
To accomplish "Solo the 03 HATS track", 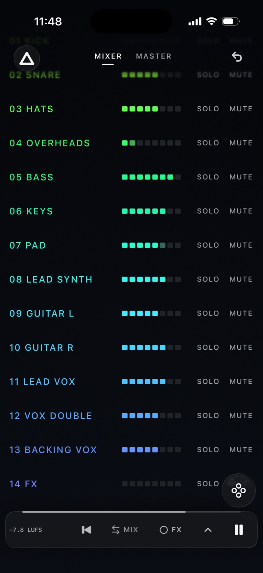I will click(208, 109).
